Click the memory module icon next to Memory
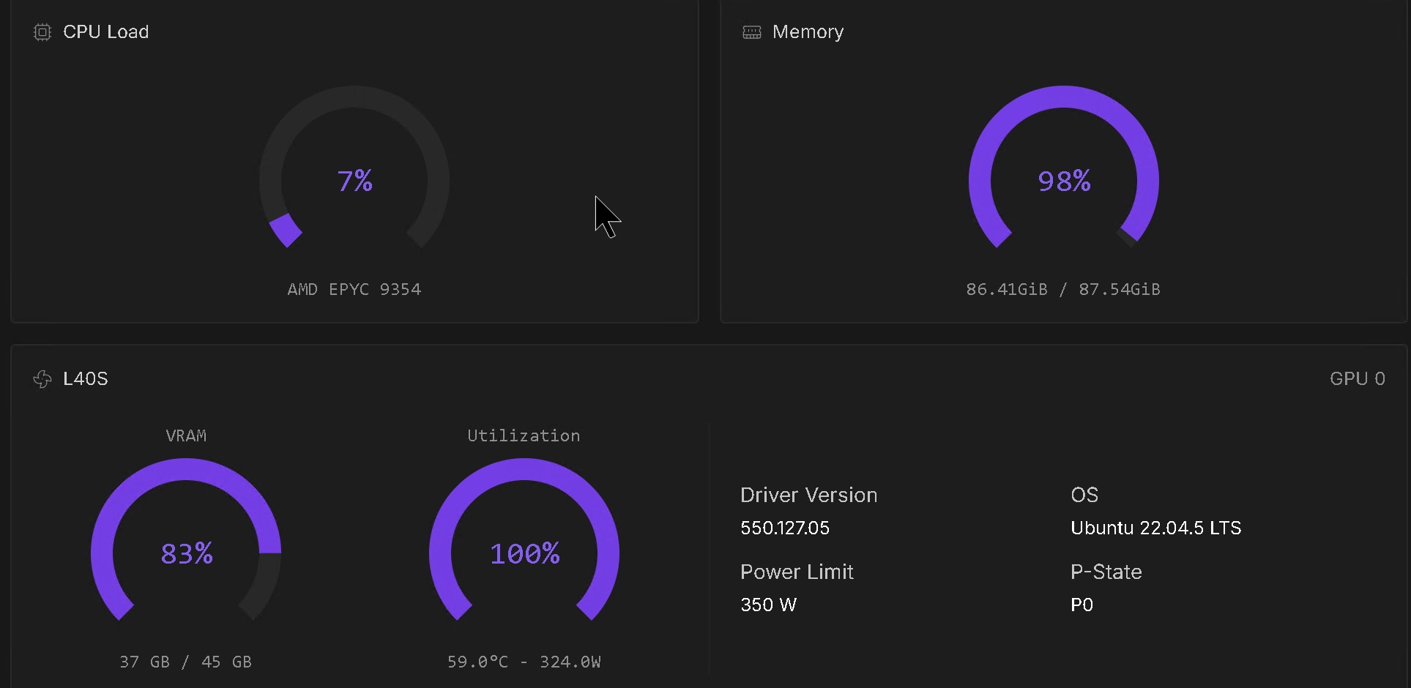 tap(751, 32)
